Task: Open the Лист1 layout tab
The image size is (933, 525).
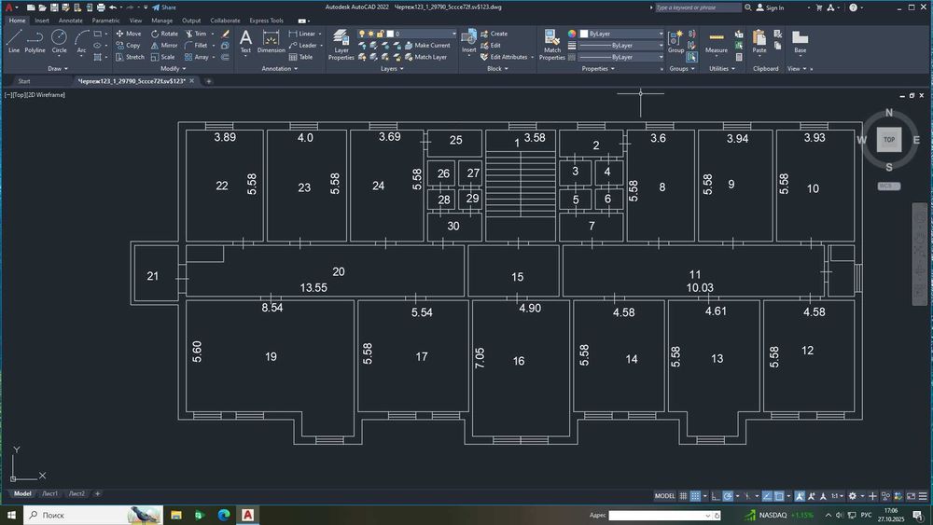Action: tap(49, 493)
